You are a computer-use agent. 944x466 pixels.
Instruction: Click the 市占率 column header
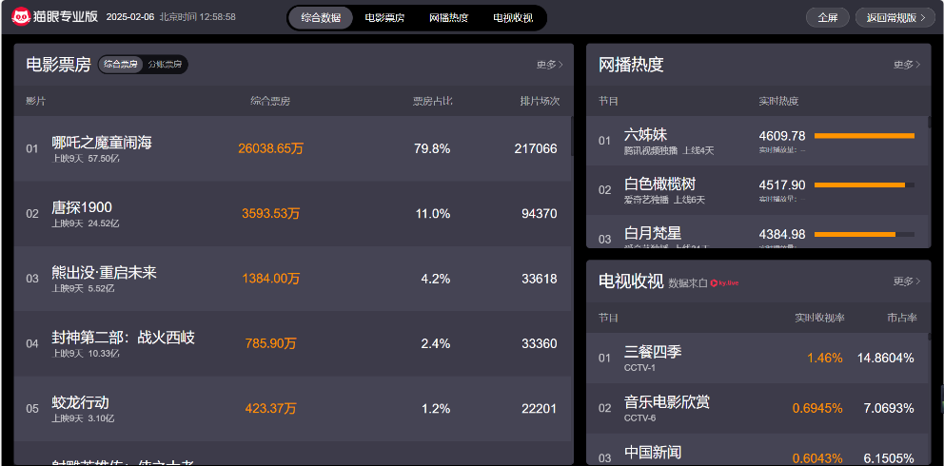[x=902, y=318]
